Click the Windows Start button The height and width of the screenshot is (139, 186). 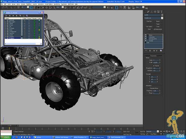pos(6,137)
